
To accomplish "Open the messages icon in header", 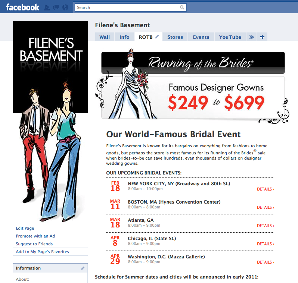I will [56, 7].
